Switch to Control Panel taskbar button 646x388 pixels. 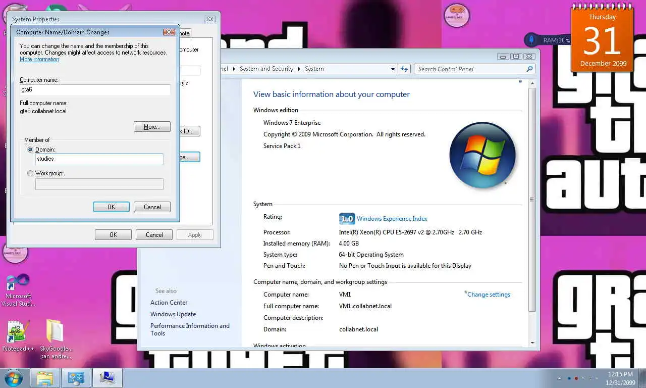click(x=76, y=378)
